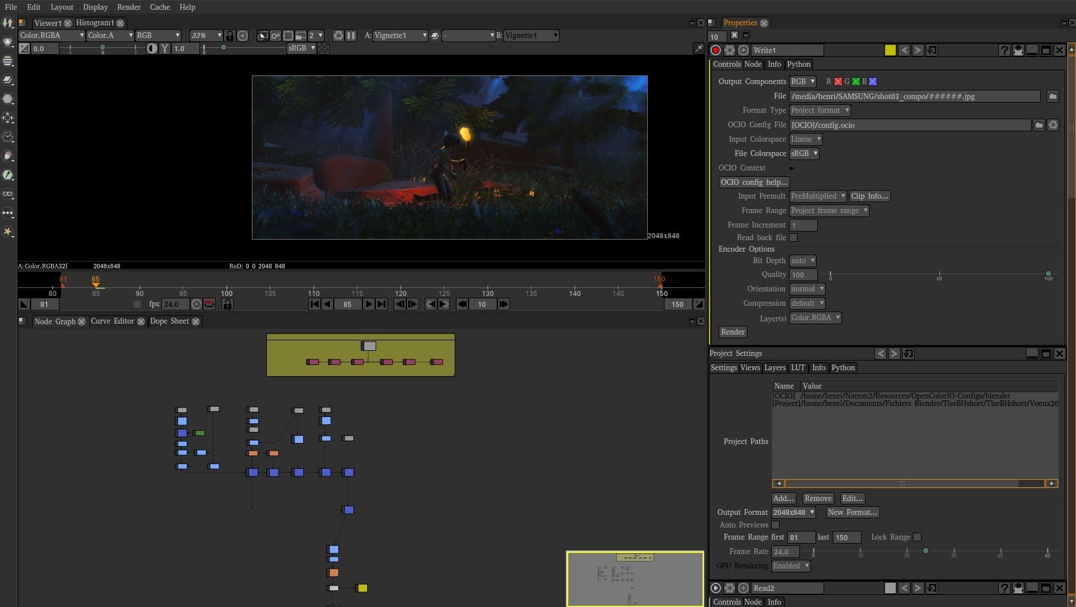Click the timeline playback loop mode icon
1076x607 pixels.
[209, 304]
